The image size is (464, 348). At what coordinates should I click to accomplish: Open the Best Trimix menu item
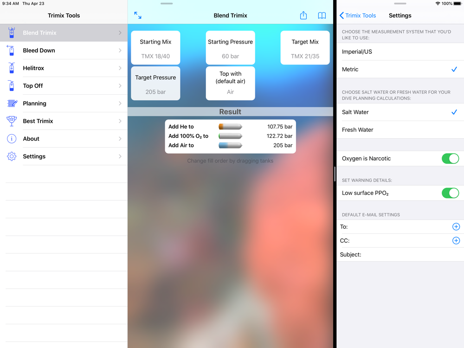[64, 121]
